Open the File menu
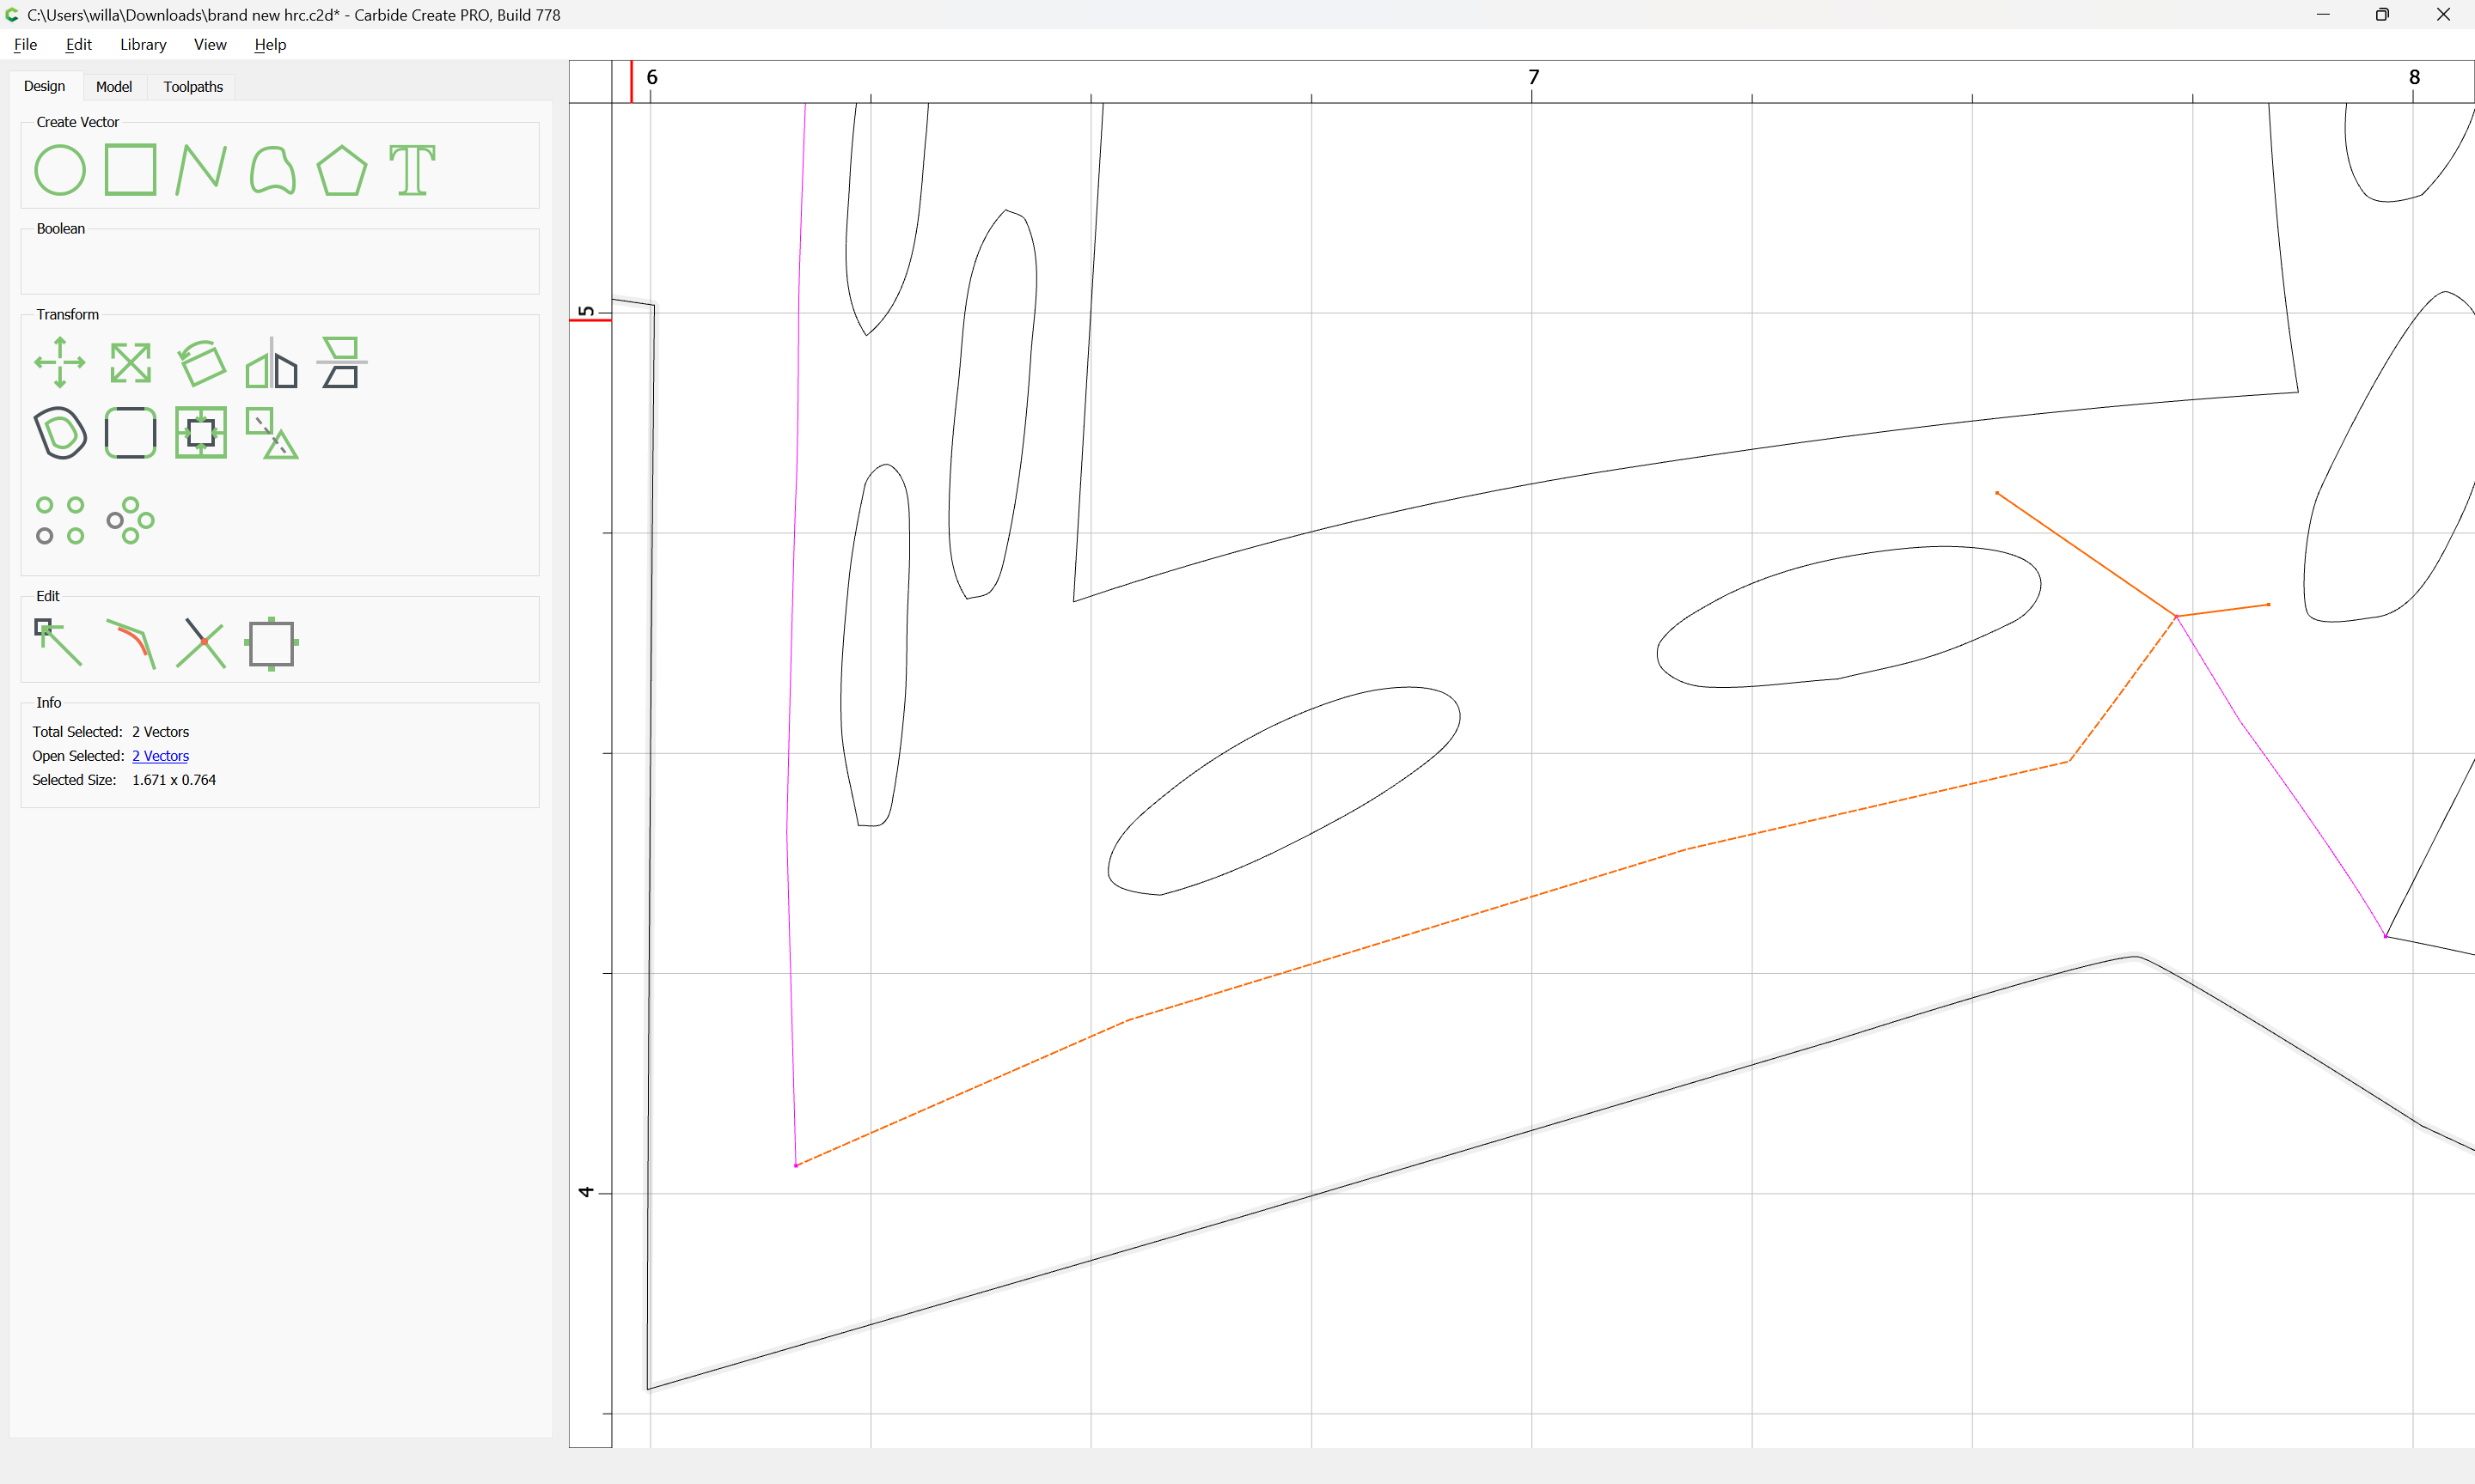Image resolution: width=2475 pixels, height=1484 pixels. pos(25,44)
